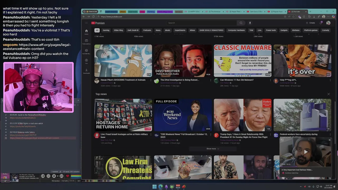Open Subscriptions in YouTube sidebar
This screenshot has width=338, height=190.
coord(86,42)
